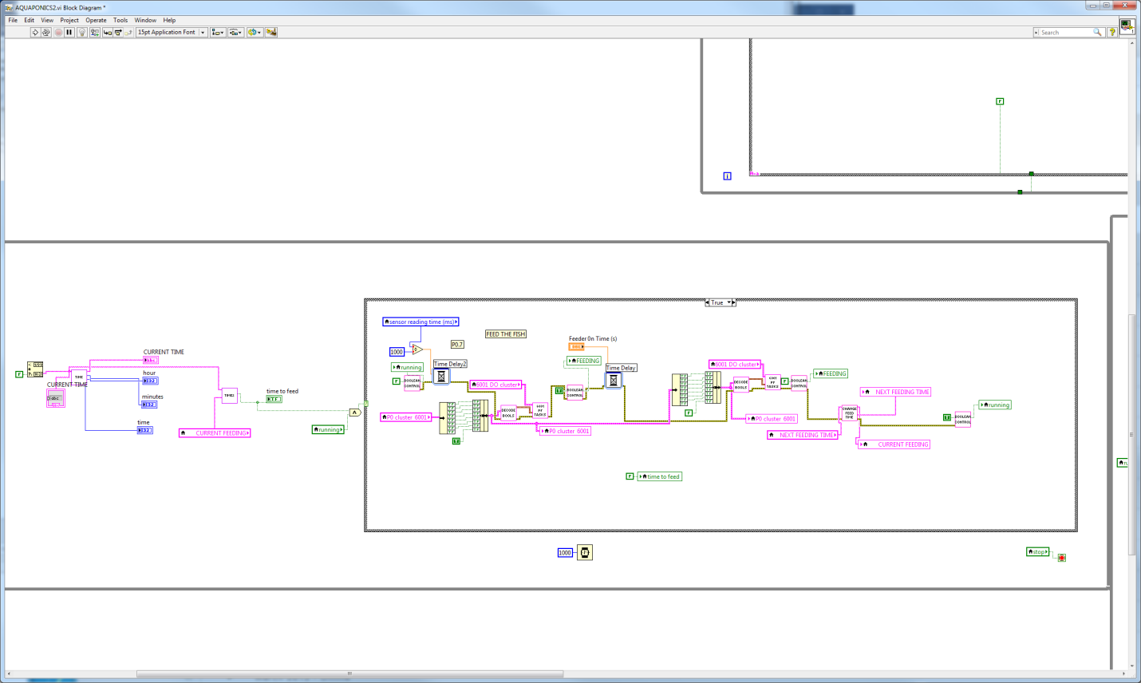The width and height of the screenshot is (1141, 683).
Task: Click the False constant beside time to feed
Action: pyautogui.click(x=630, y=476)
